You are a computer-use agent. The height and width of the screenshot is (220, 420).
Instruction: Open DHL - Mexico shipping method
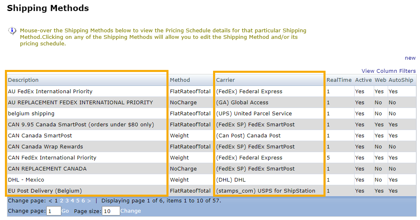tap(26, 180)
